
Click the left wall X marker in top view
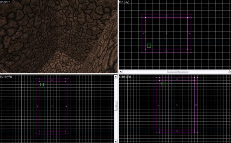(144, 33)
